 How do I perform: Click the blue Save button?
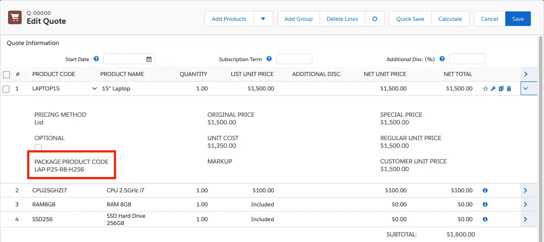(518, 19)
